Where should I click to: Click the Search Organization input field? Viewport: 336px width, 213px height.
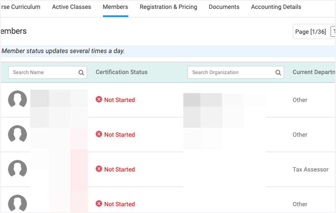click(x=236, y=72)
